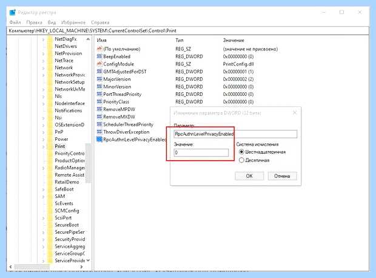Open the Файл menu
The height and width of the screenshot is (278, 376).
15,22
